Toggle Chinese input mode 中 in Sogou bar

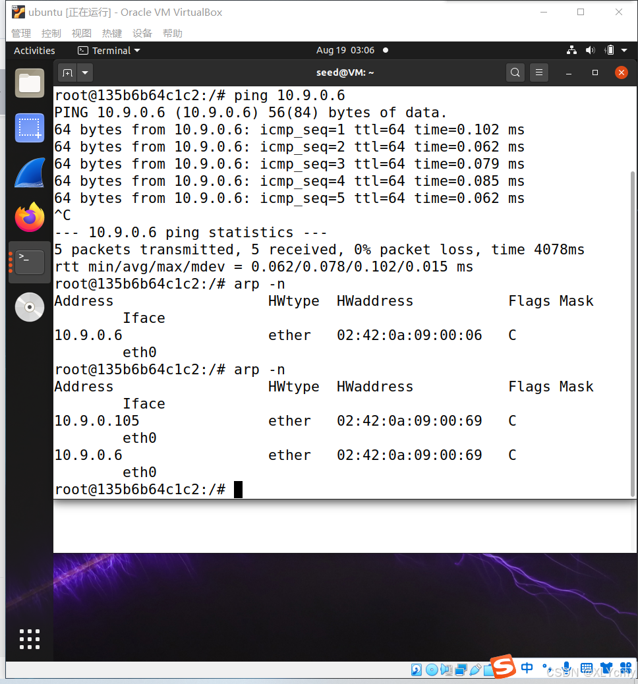(527, 668)
